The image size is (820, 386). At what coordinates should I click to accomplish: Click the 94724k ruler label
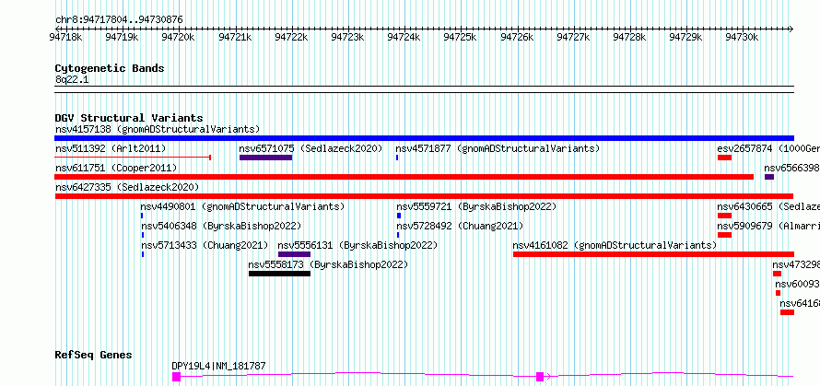pos(404,37)
